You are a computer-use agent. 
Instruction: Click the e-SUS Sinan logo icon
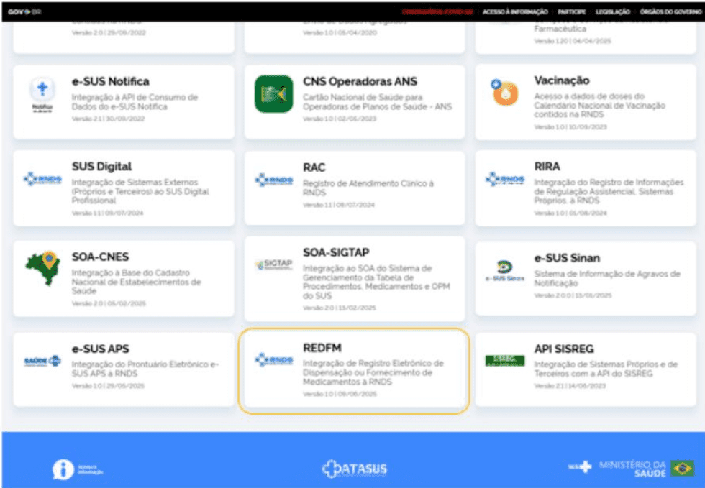[x=505, y=270]
